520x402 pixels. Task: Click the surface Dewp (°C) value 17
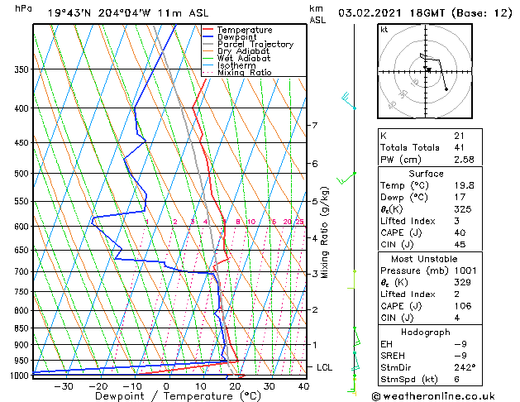[x=460, y=197]
